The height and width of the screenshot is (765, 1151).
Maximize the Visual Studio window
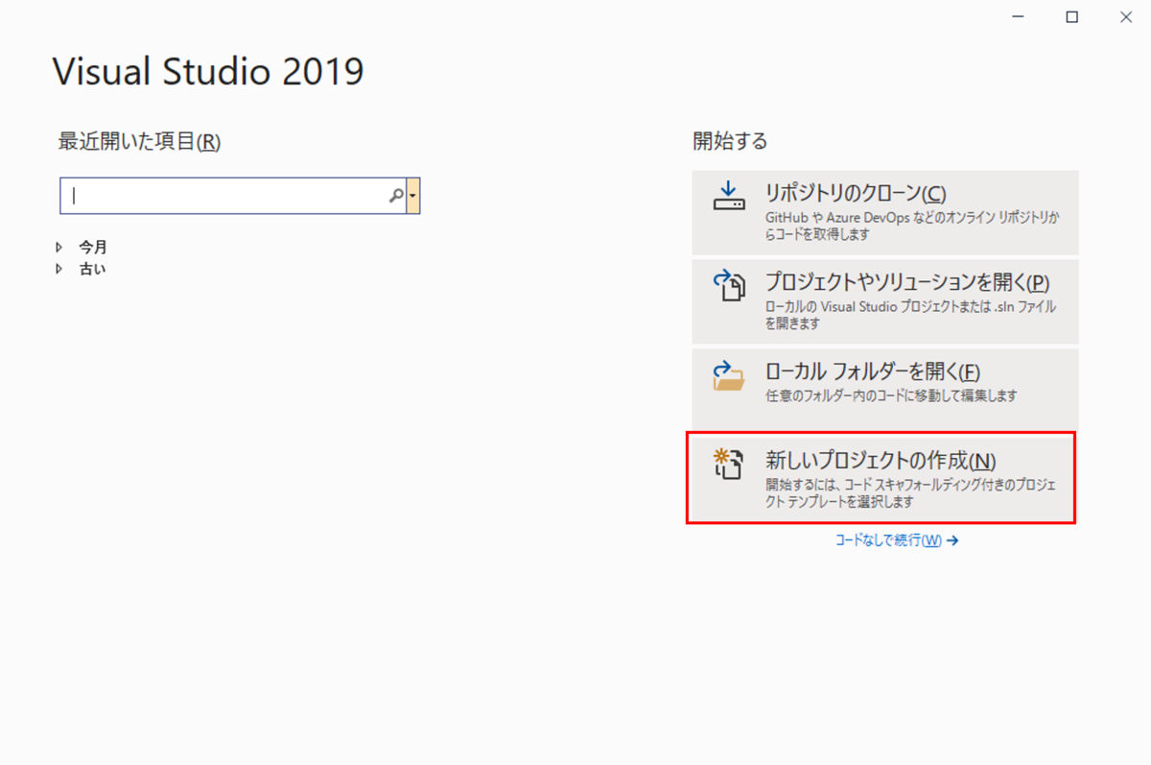pos(1071,16)
